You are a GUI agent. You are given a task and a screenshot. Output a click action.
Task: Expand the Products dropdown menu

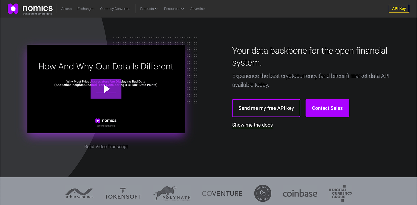click(149, 9)
